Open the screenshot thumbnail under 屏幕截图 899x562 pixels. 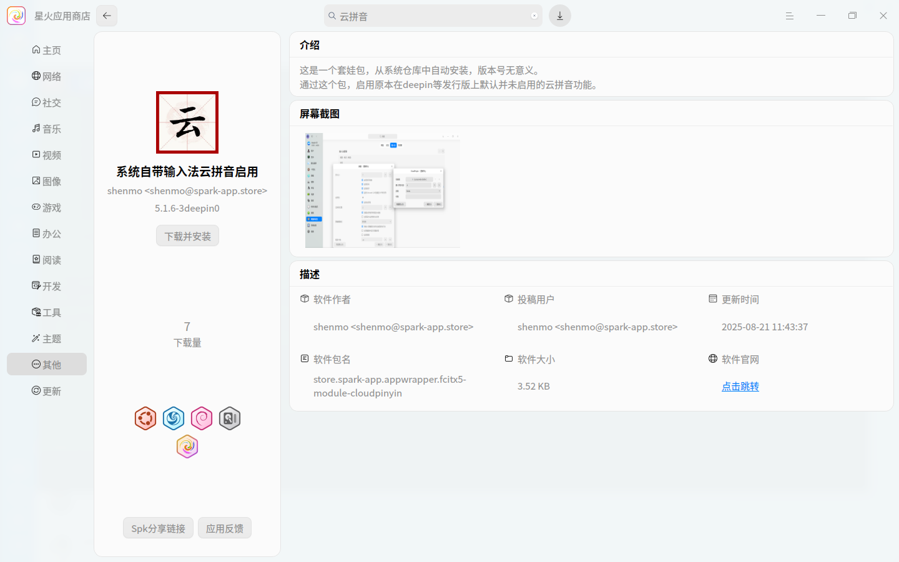pyautogui.click(x=383, y=190)
